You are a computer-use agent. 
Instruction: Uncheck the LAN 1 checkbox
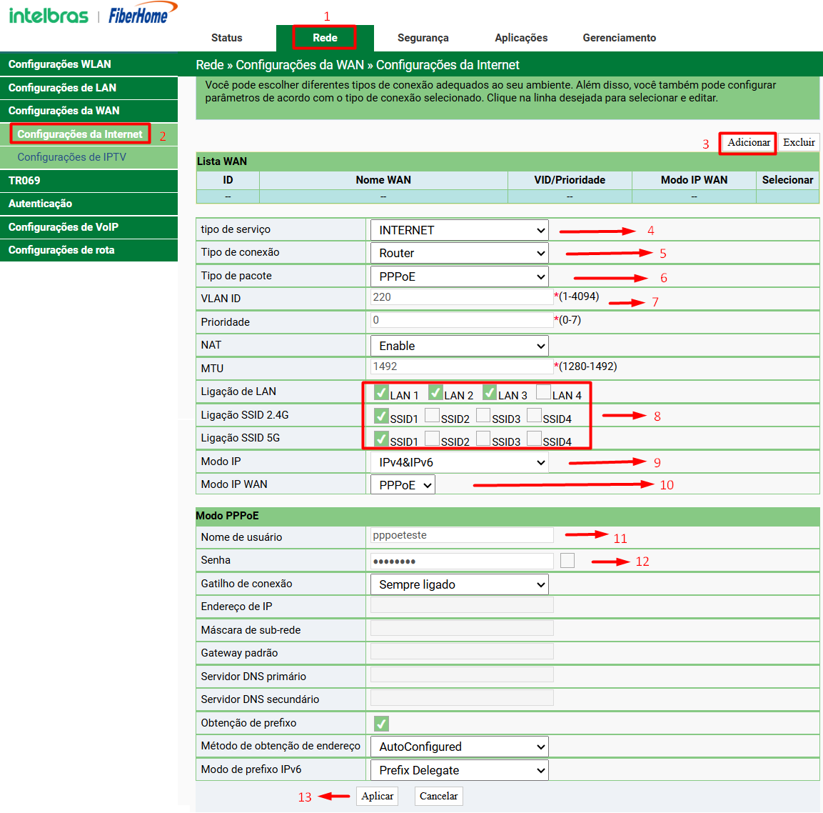tap(382, 393)
